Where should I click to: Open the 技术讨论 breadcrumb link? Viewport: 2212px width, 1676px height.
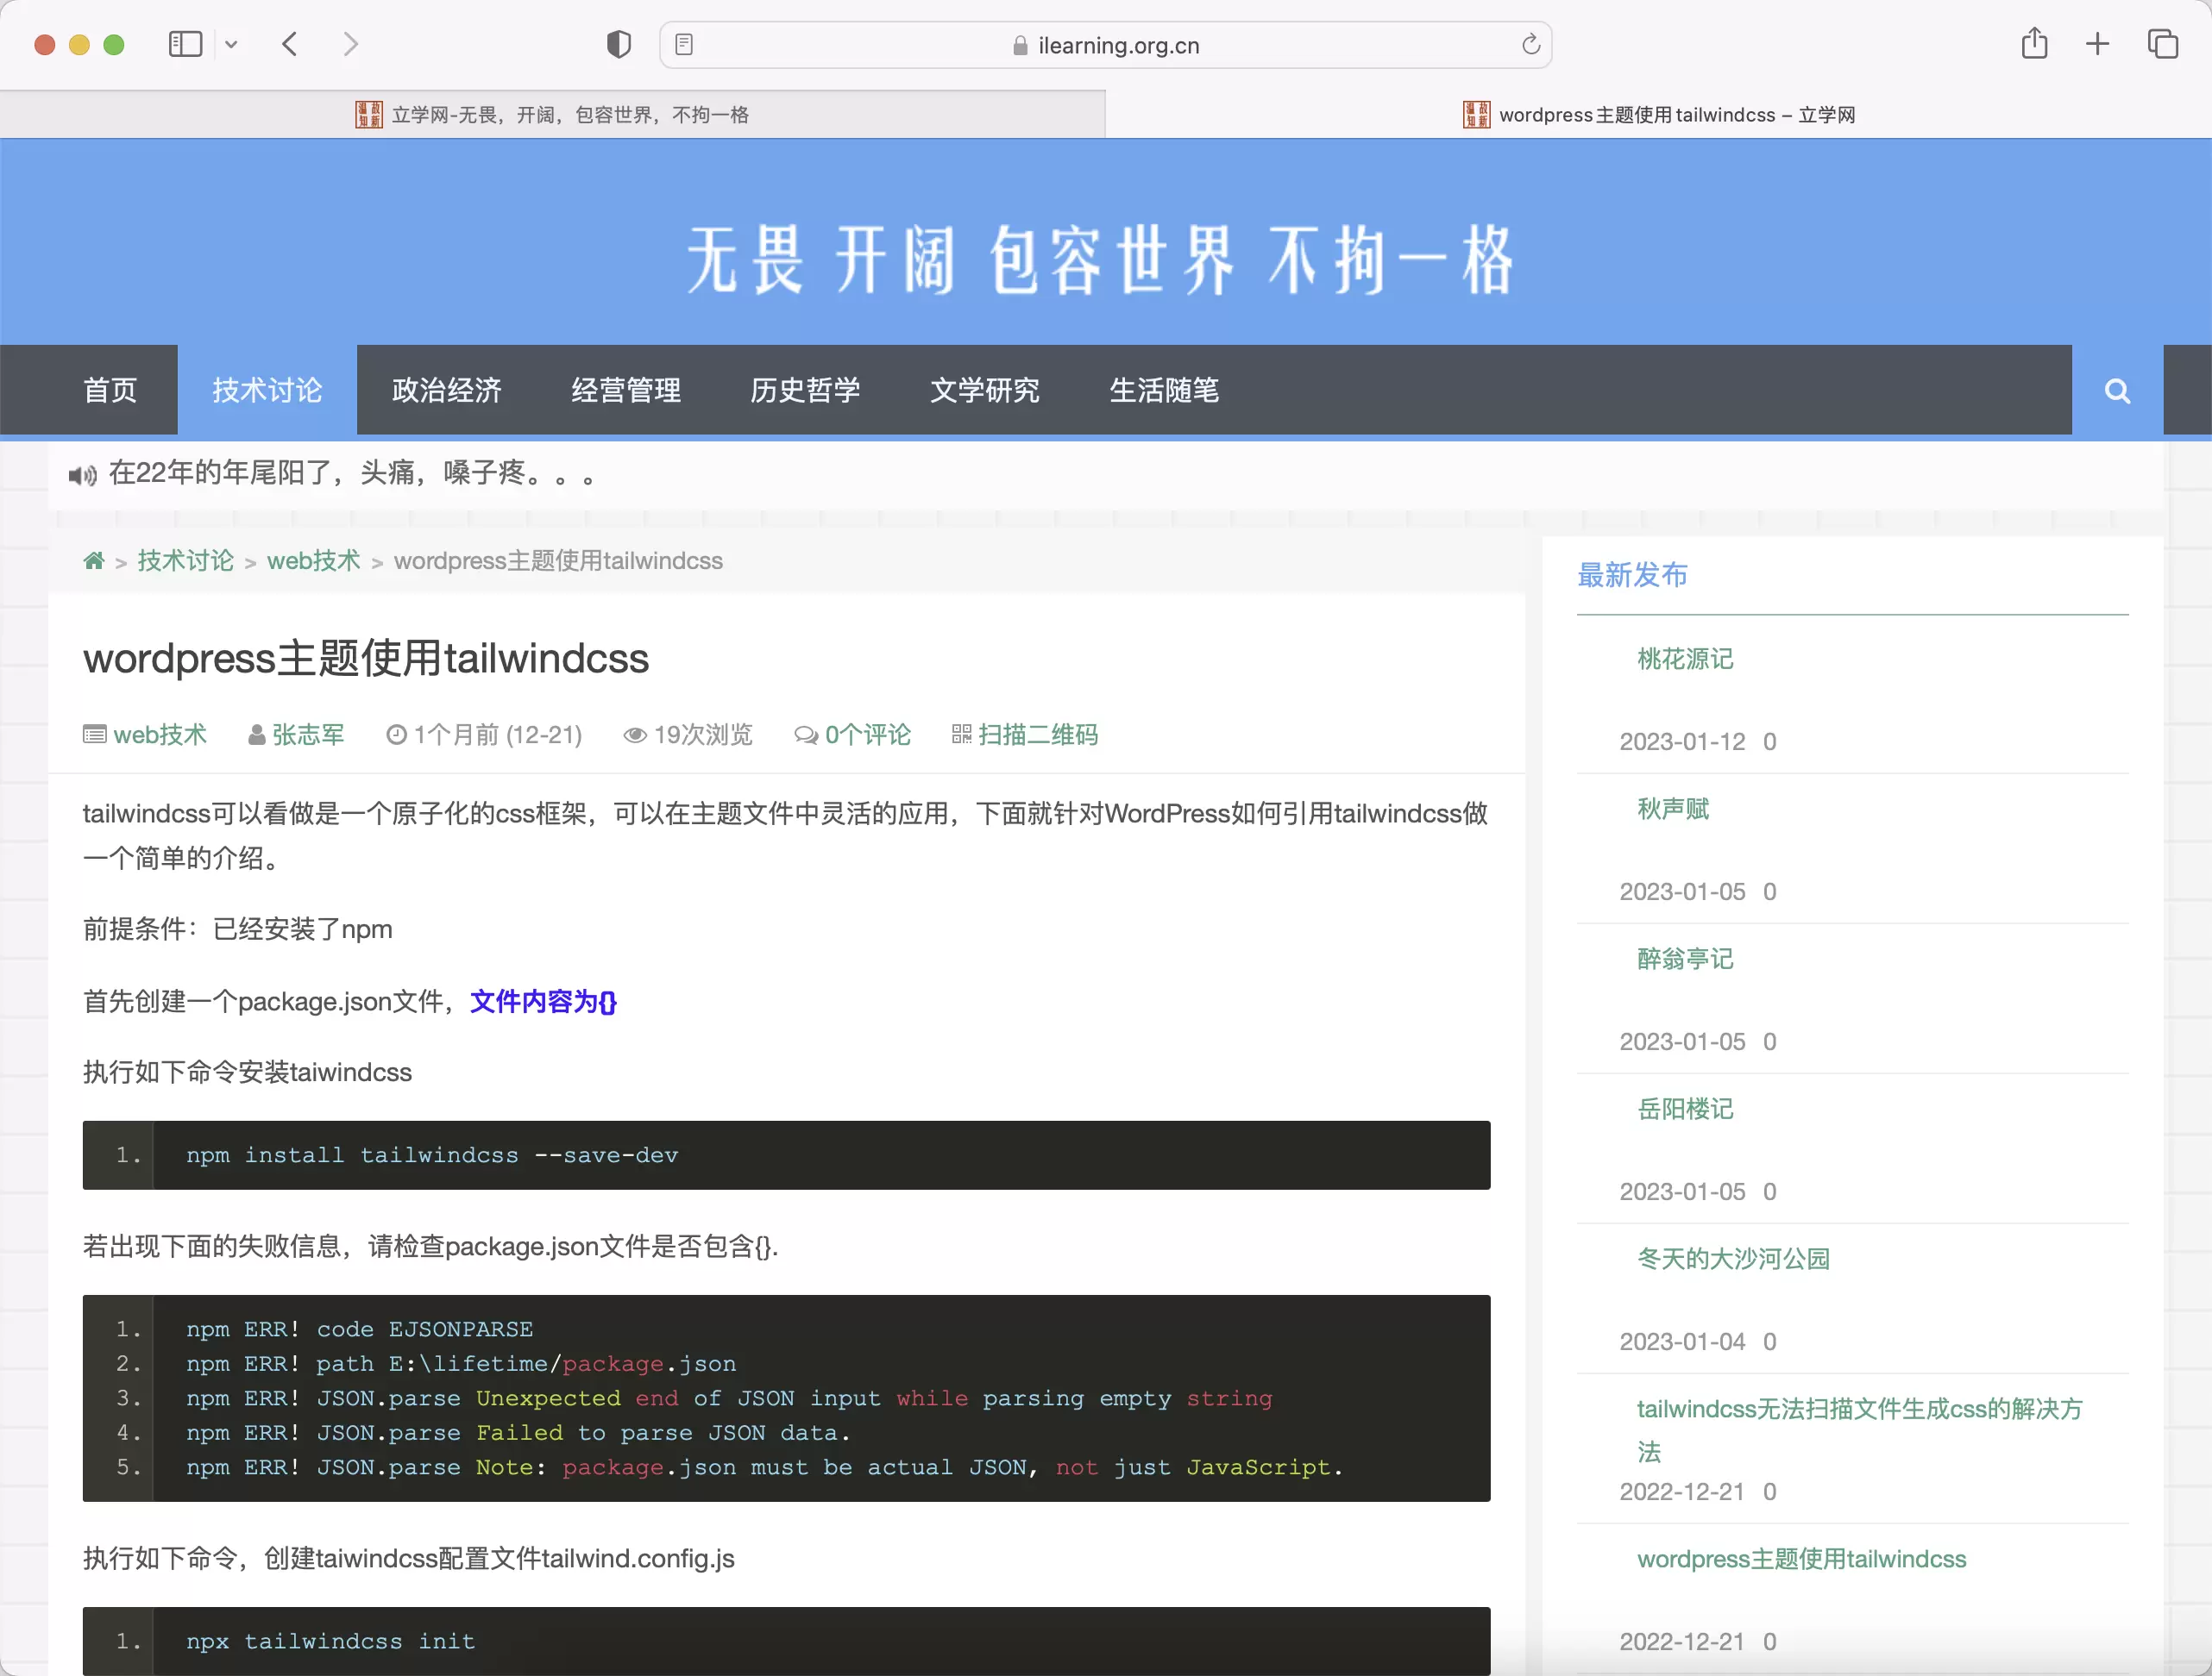185,560
